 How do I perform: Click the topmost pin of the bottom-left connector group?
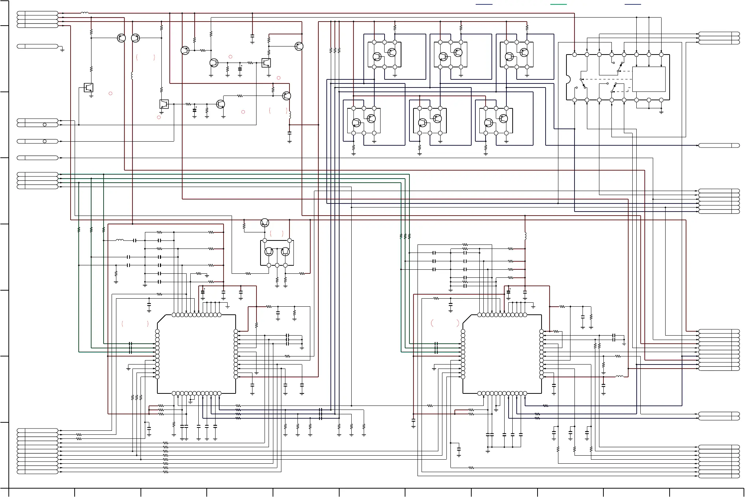[37, 430]
